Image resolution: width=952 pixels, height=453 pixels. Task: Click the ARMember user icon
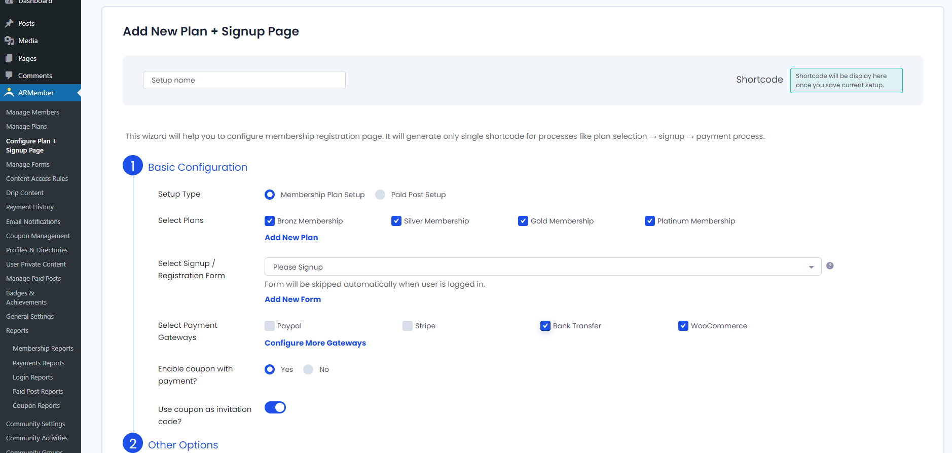(9, 93)
